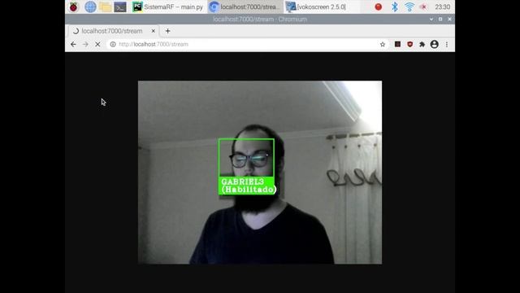Launch the web browser globe icon
The height and width of the screenshot is (293, 520).
point(90,7)
